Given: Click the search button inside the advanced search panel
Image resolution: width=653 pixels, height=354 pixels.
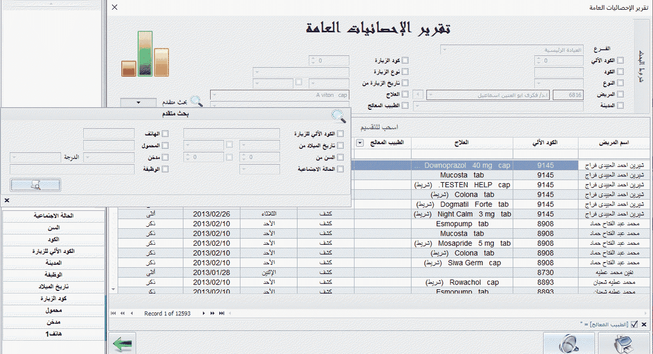Looking at the screenshot, I should tap(35, 185).
